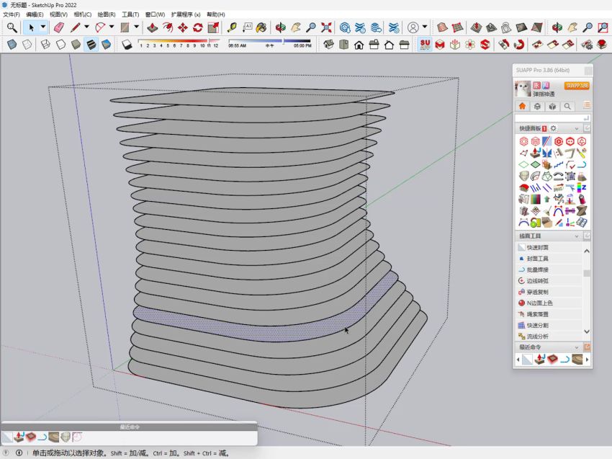Image resolution: width=612 pixels, height=459 pixels.
Task: Run the 快速封面 command
Action: 549,247
